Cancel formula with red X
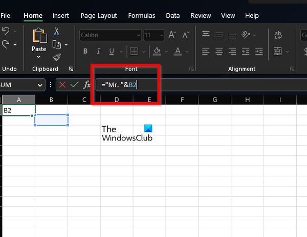This screenshot has height=237, width=307. (x=62, y=85)
